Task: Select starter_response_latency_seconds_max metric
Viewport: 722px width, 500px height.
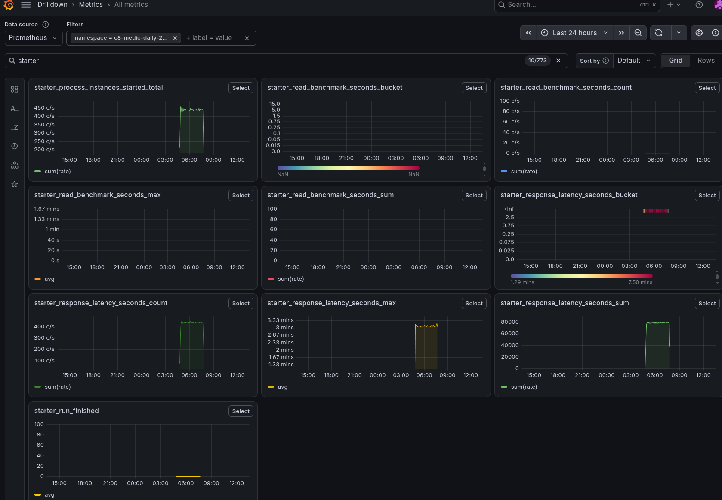Action: point(474,303)
